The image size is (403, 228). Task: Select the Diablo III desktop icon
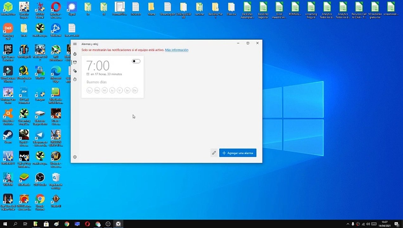point(56,200)
